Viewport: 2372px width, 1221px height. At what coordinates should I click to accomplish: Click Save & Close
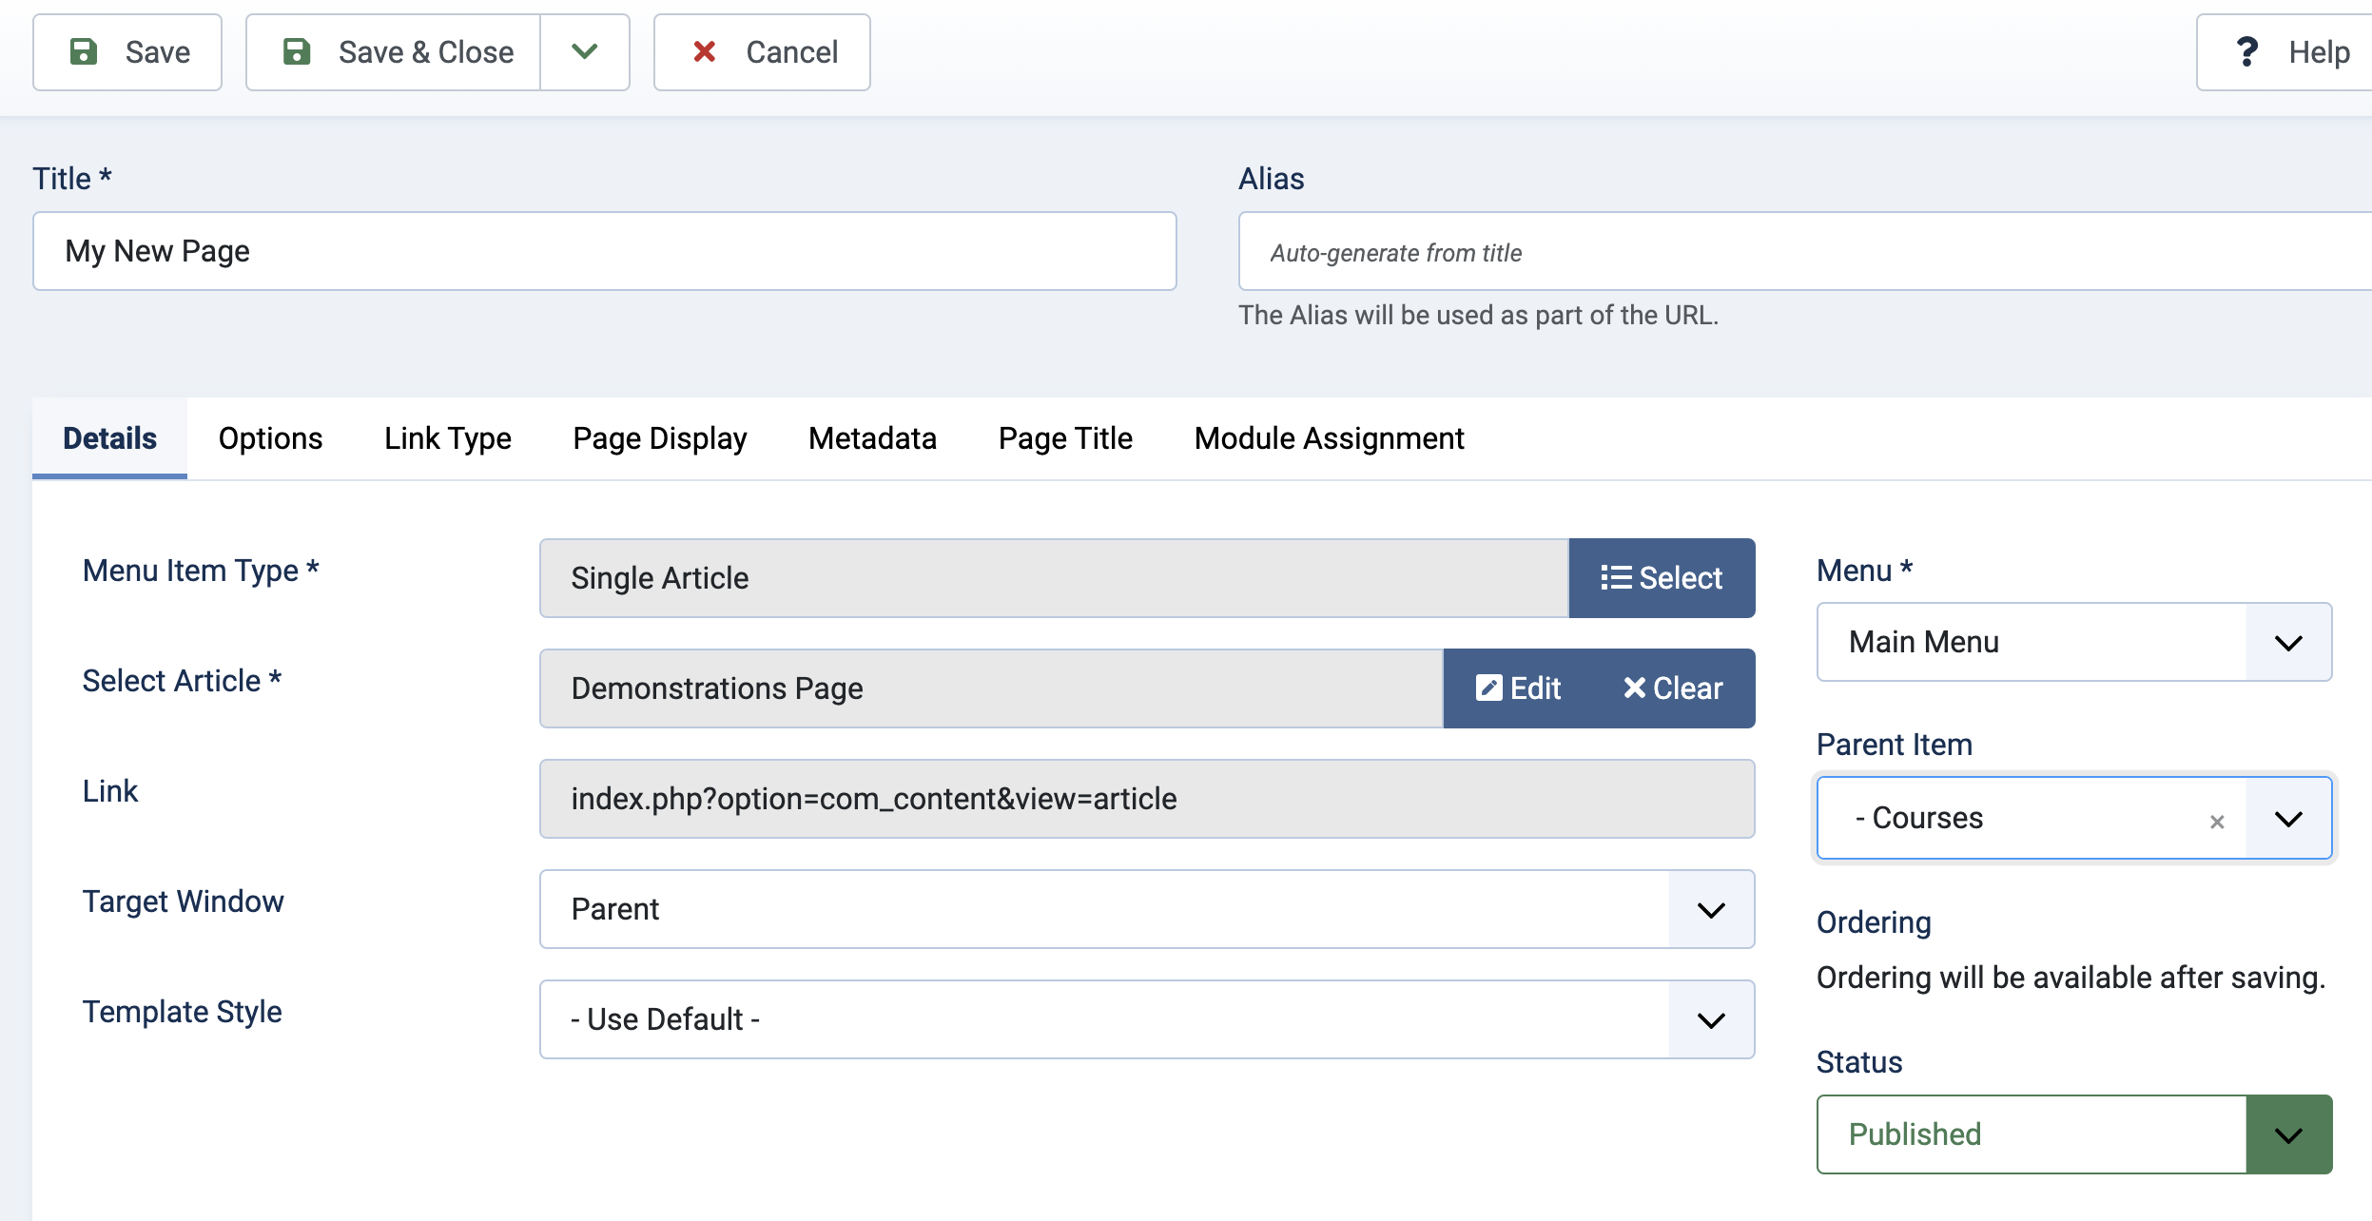point(394,52)
